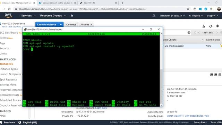Select the bottom pane layout icon at far right
Viewport: 222px width, 125px height.
tap(220, 75)
